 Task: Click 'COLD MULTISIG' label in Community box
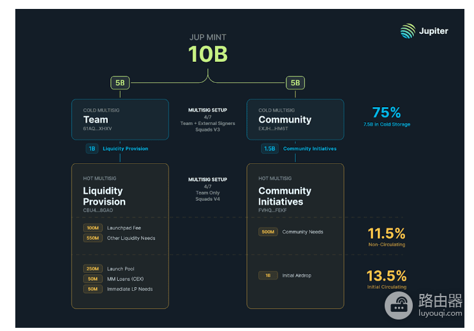coord(277,110)
